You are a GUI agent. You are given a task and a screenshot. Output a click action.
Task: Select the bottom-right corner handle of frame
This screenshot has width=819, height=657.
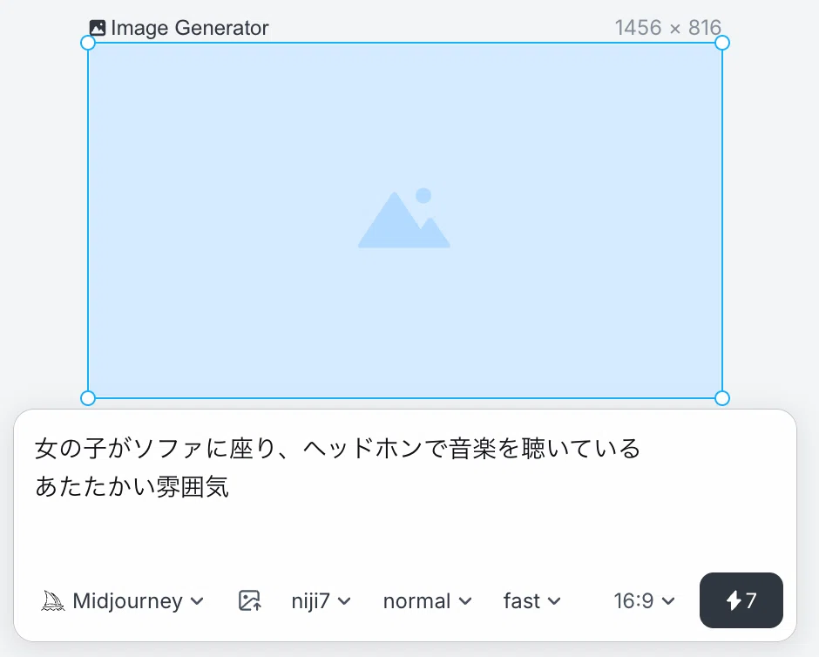pyautogui.click(x=721, y=398)
